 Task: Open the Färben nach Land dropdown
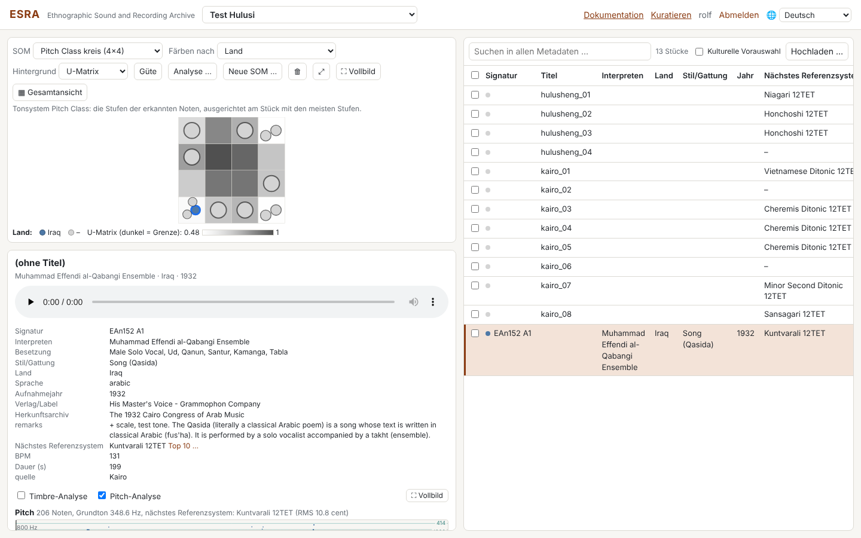click(276, 51)
